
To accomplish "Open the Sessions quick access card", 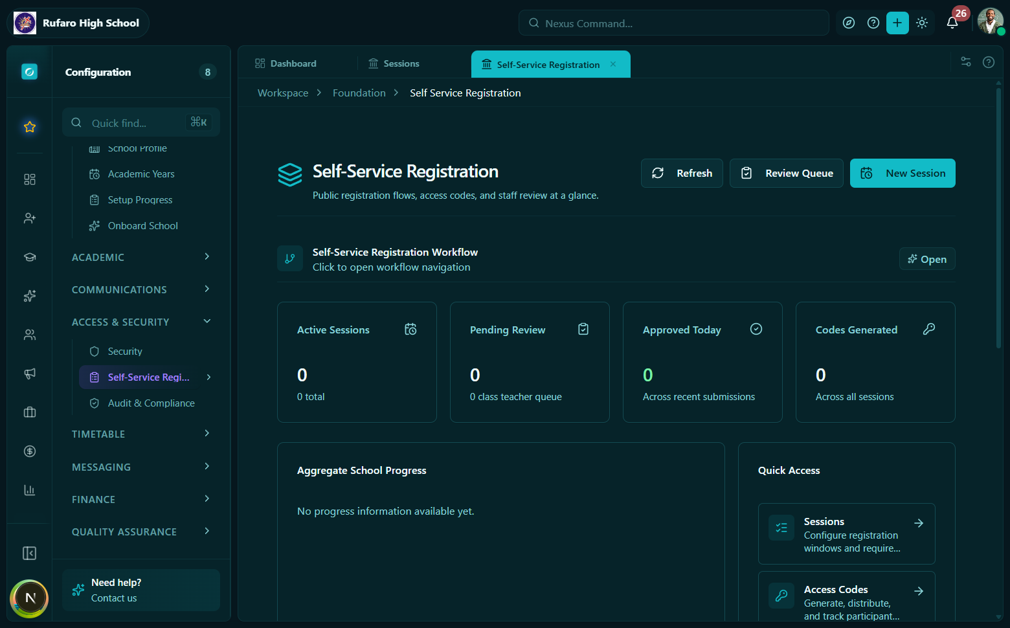I will [847, 534].
